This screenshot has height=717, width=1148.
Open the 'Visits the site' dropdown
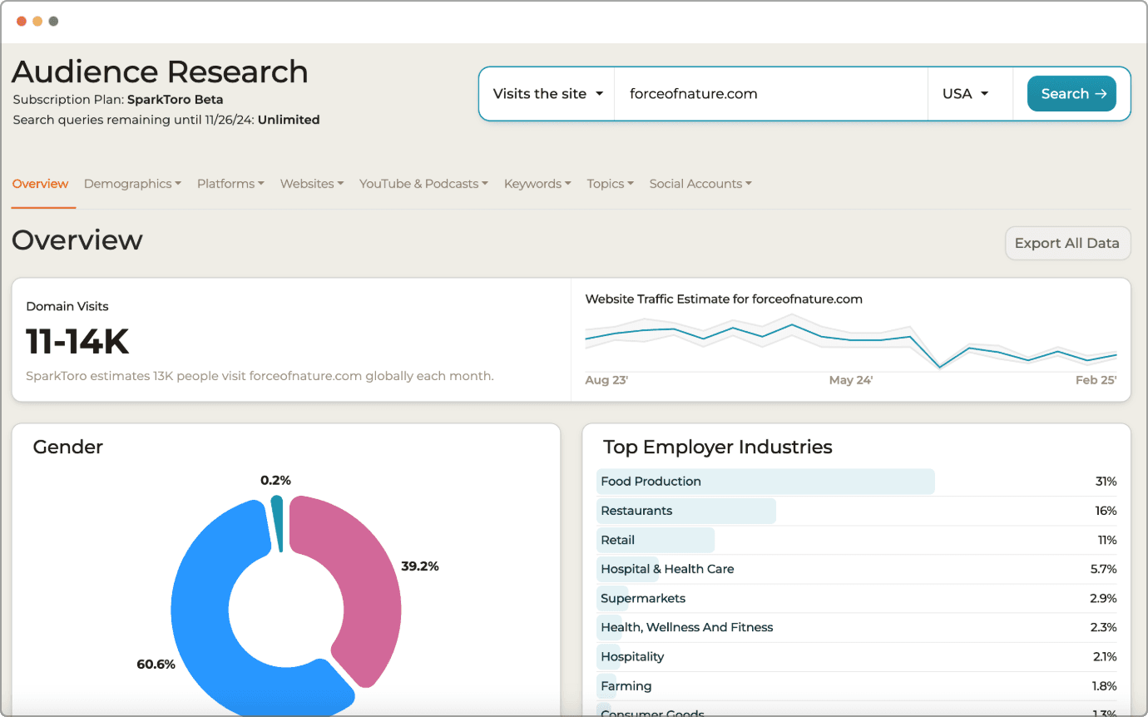click(547, 94)
